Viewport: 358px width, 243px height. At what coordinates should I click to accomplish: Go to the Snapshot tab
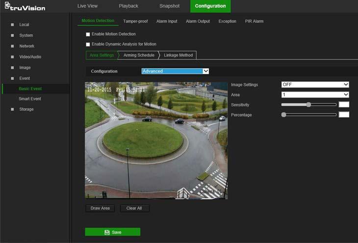pyautogui.click(x=169, y=6)
